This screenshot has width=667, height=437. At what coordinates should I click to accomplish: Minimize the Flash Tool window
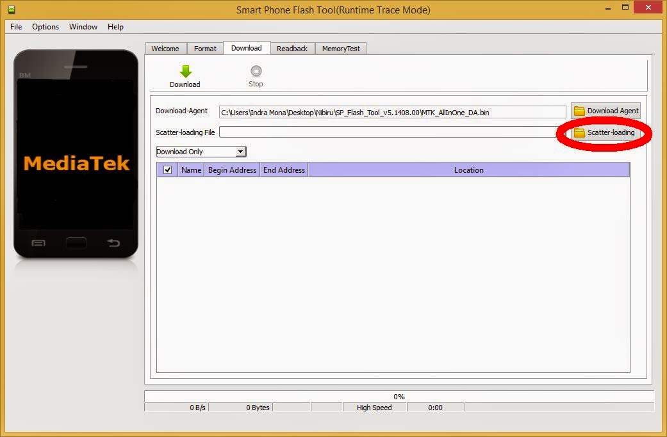608,8
